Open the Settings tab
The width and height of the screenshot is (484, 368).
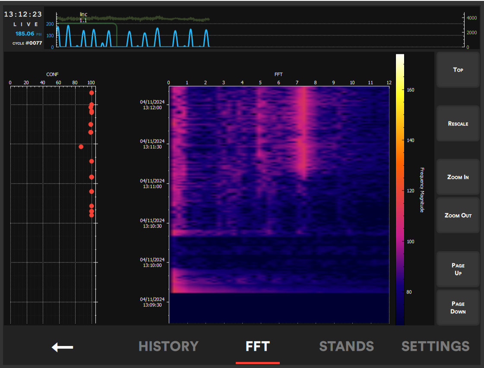pyautogui.click(x=436, y=346)
